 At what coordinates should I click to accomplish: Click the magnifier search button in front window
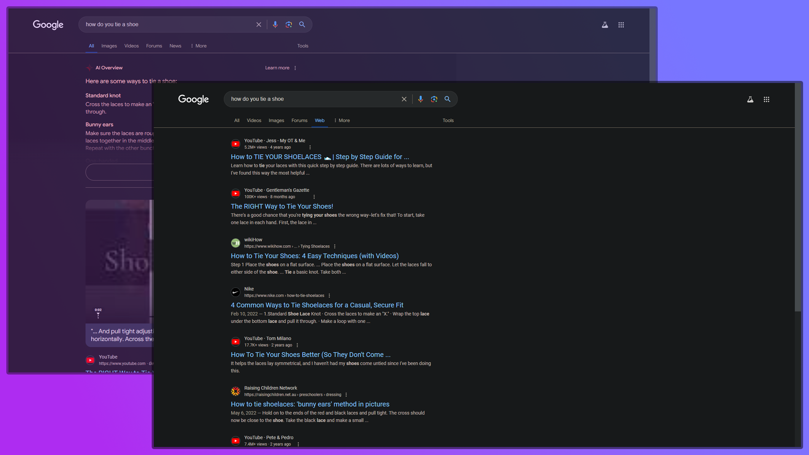(x=447, y=99)
